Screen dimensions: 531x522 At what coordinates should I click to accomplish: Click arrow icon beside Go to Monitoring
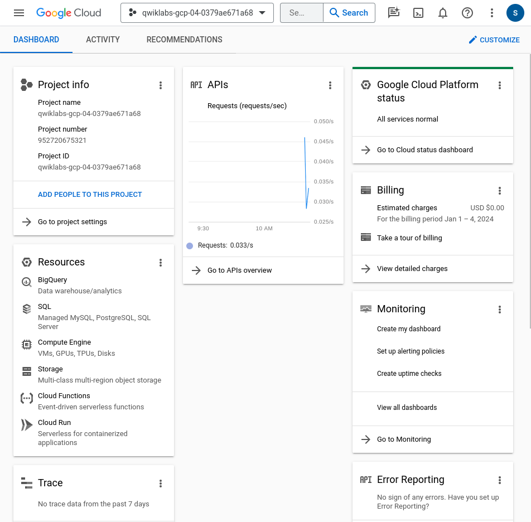[x=366, y=439]
